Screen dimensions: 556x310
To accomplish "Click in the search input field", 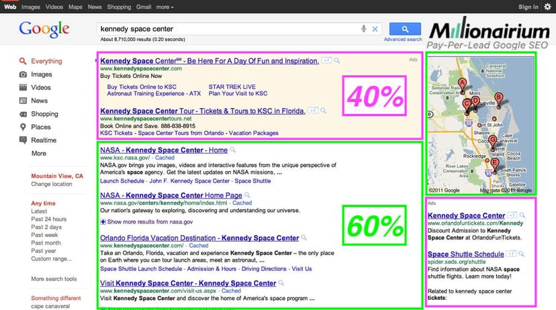I will (x=228, y=29).
